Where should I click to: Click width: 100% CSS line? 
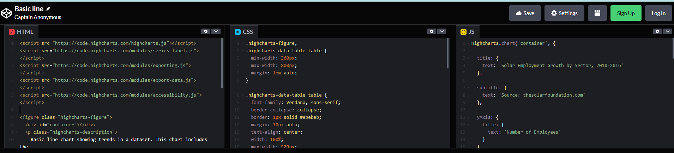tap(267, 140)
